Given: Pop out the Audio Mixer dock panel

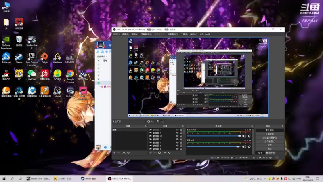Looking at the screenshot, I should click(252, 126).
